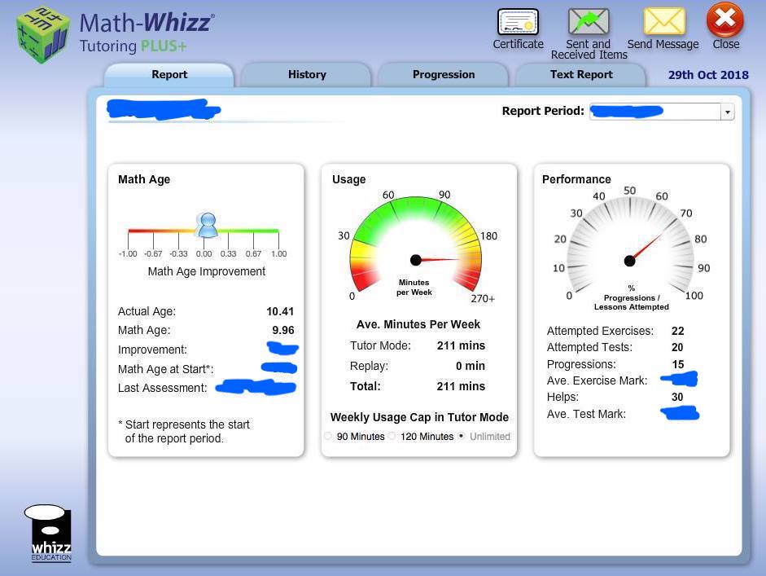
Task: View the Text Report tab
Action: tap(580, 74)
